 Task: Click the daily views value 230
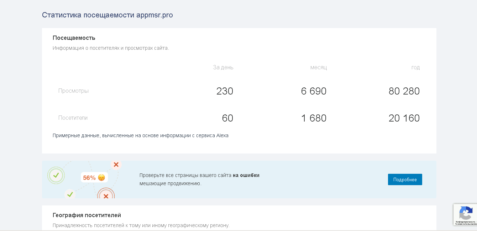225,91
